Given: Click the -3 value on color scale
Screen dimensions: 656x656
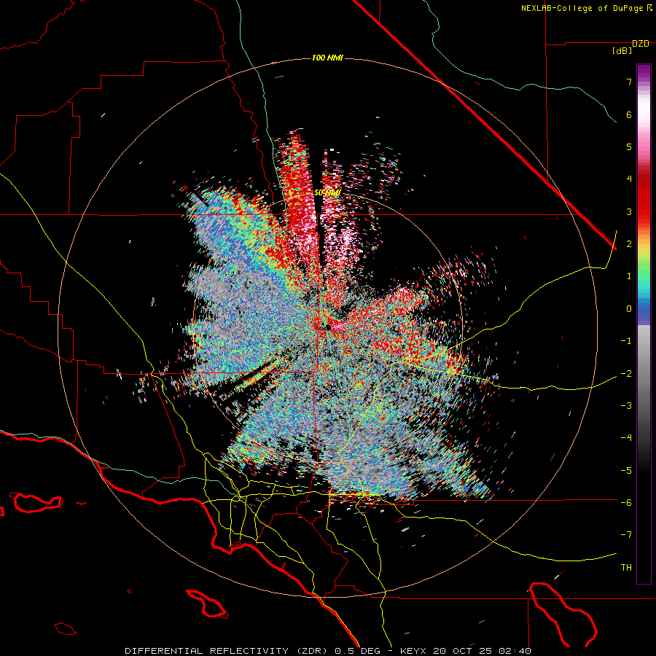Looking at the screenshot, I should 626,406.
